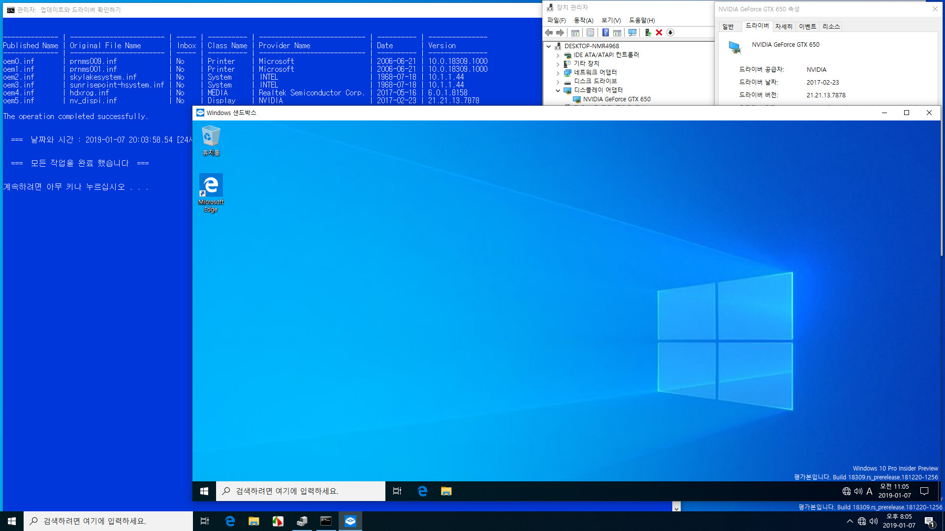Image resolution: width=945 pixels, height=531 pixels.
Task: Switch to Device Manager on host taskbar
Action: pyautogui.click(x=302, y=521)
